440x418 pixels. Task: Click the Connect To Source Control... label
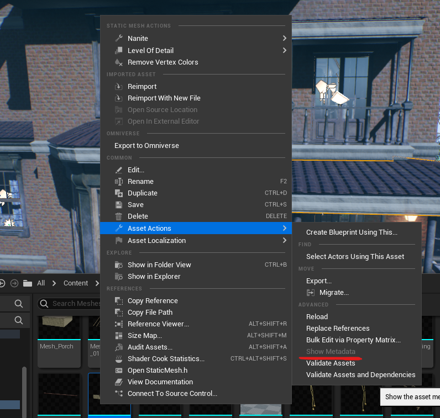(x=172, y=394)
